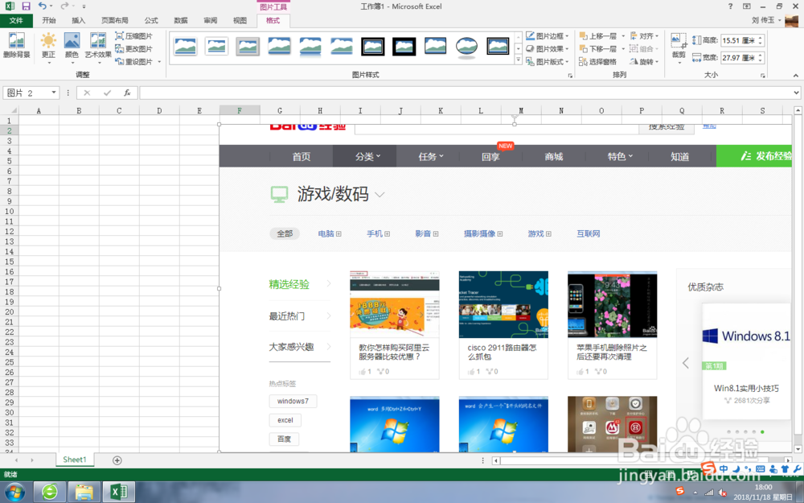
Task: Switch to the View (视图) tab
Action: 240,21
